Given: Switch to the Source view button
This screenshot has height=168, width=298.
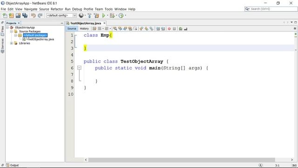Looking at the screenshot, I should pos(72,28).
